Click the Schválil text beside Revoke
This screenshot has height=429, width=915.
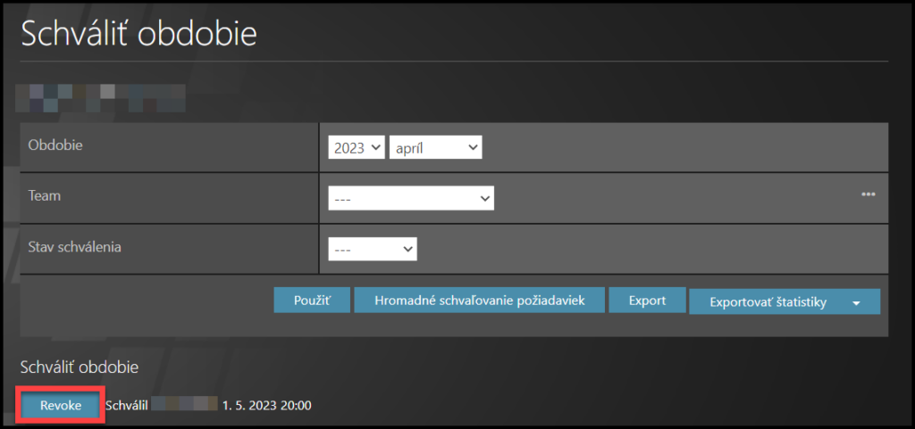coord(127,406)
